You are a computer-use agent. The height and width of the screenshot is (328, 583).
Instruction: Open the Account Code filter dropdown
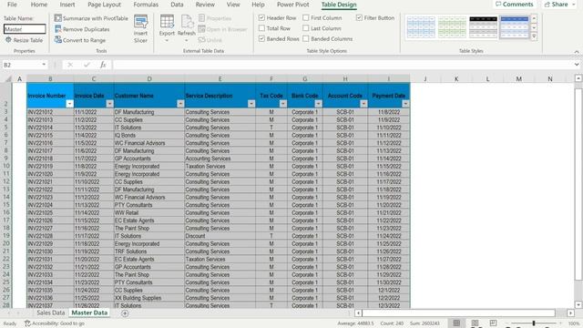coord(363,104)
